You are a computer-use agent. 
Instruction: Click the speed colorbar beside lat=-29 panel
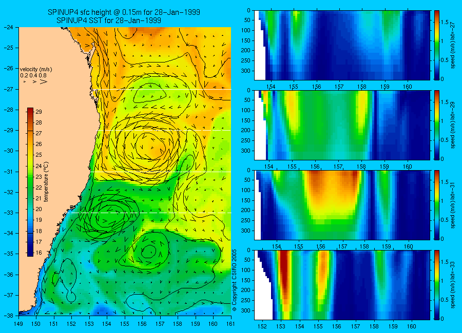[436, 125]
